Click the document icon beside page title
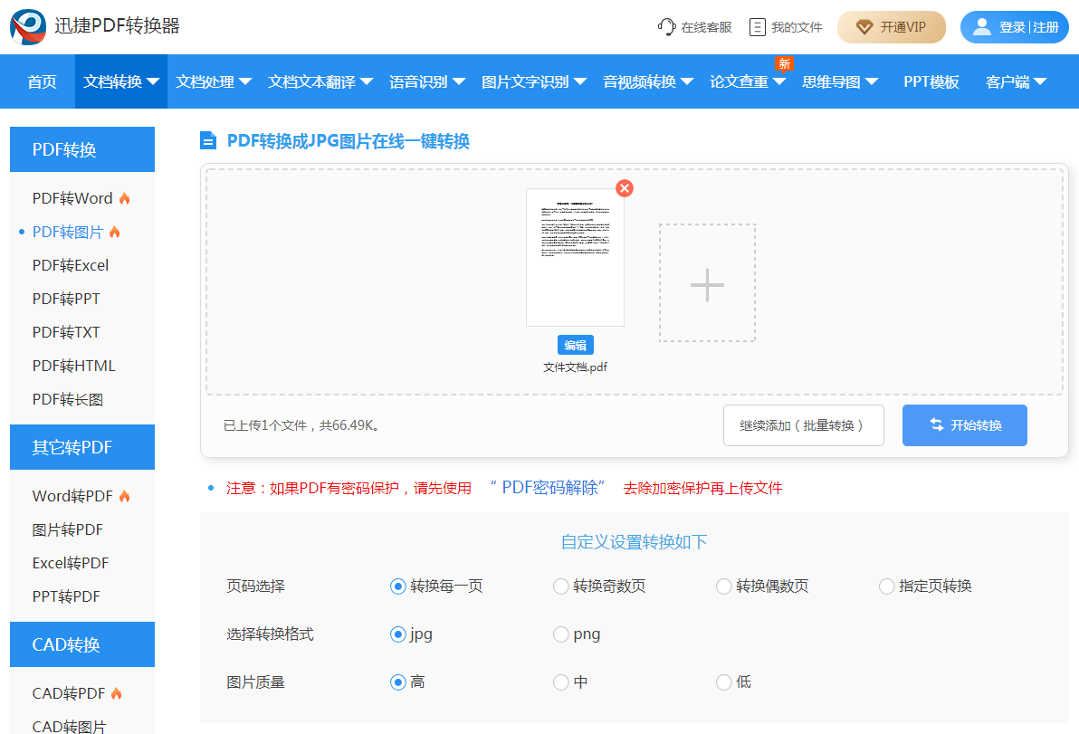The height and width of the screenshot is (734, 1079). [x=209, y=142]
